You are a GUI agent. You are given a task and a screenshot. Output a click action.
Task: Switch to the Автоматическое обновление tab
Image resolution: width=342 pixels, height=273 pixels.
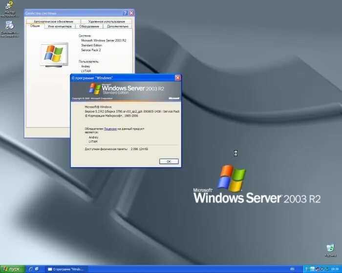[x=53, y=21]
